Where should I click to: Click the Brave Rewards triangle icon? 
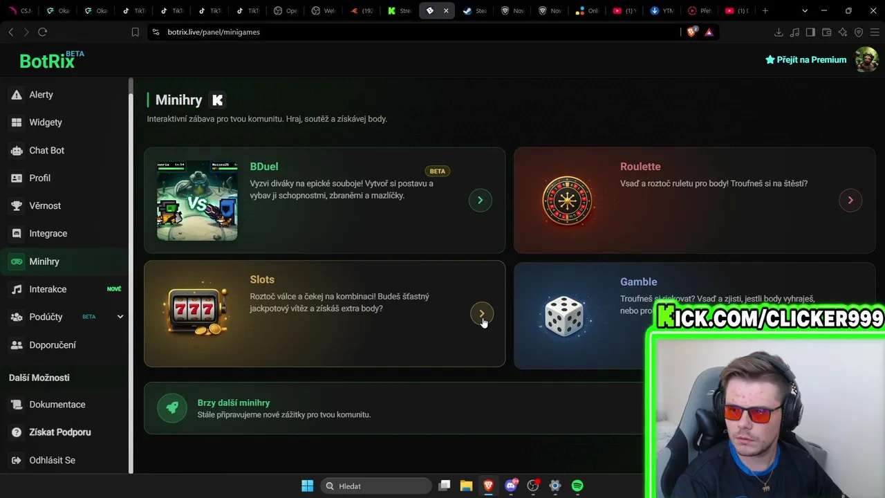pyautogui.click(x=709, y=32)
